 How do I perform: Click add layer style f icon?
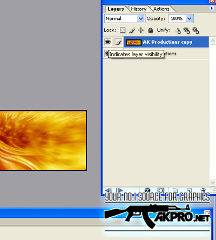tap(147, 190)
